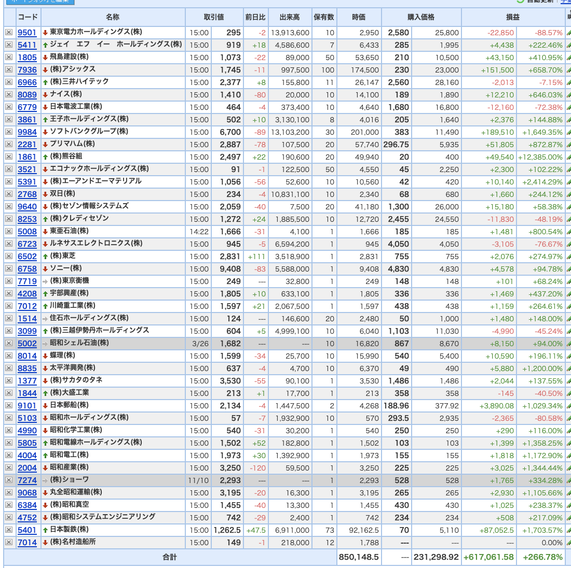
Task: Open stock code 2004 link
Action: pyautogui.click(x=28, y=467)
